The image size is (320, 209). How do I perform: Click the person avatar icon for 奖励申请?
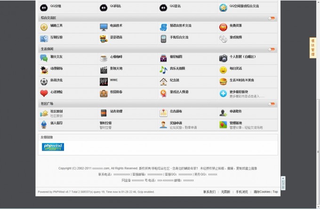pyautogui.click(x=163, y=124)
